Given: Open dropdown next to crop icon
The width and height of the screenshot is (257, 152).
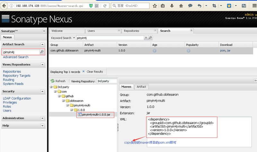Looking at the screenshot, I should tap(221, 6).
